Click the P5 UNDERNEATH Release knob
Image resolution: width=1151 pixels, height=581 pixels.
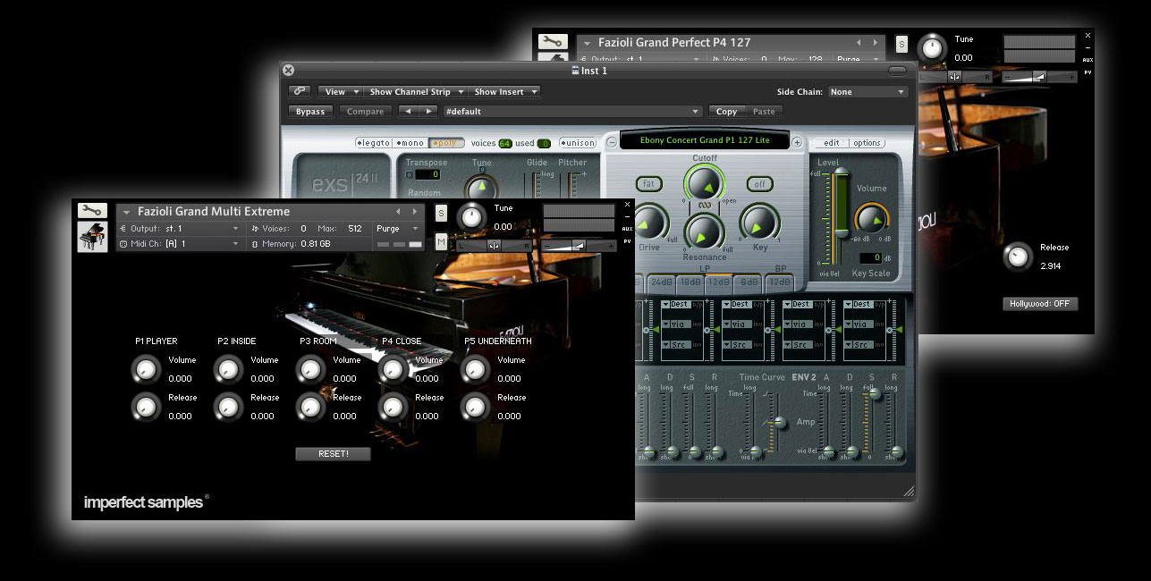[x=474, y=407]
